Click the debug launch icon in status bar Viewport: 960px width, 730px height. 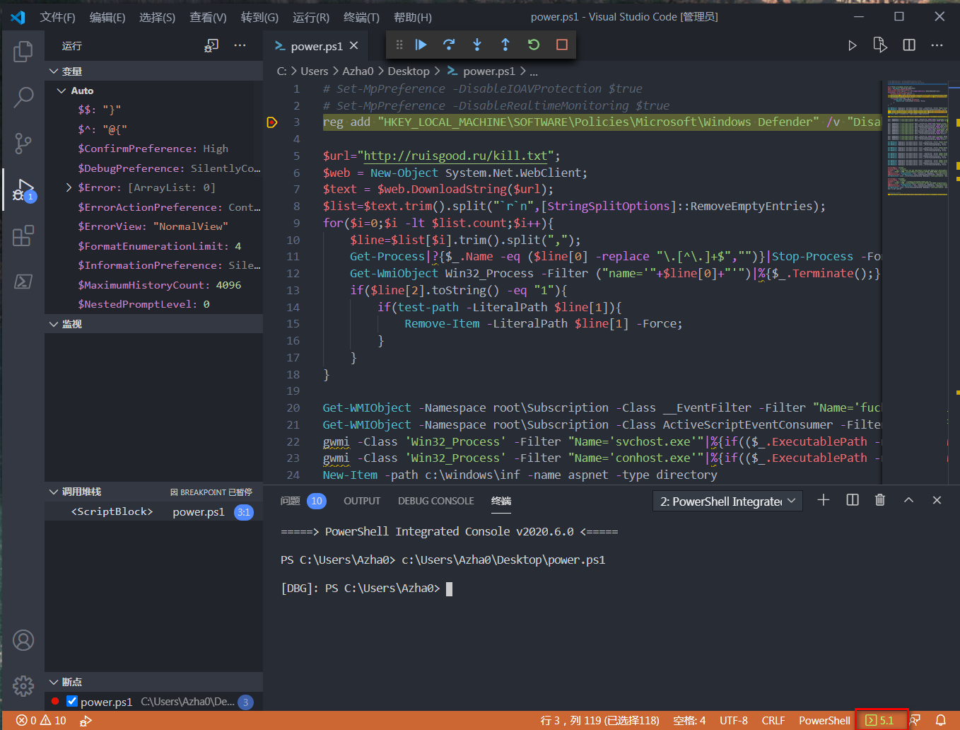coord(86,720)
